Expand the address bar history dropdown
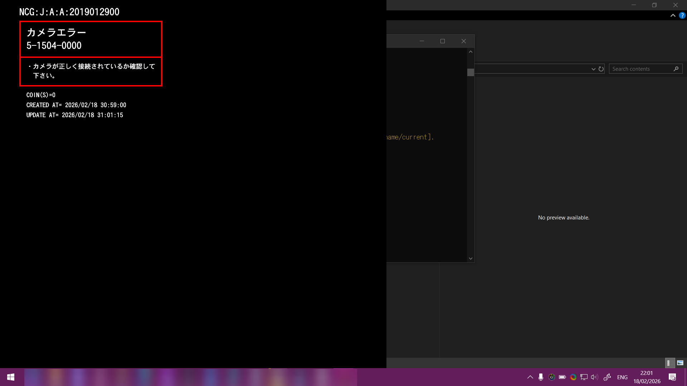The image size is (687, 386). (593, 69)
